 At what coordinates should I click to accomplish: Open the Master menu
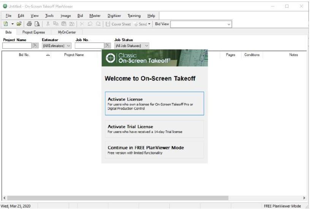pos(95,16)
